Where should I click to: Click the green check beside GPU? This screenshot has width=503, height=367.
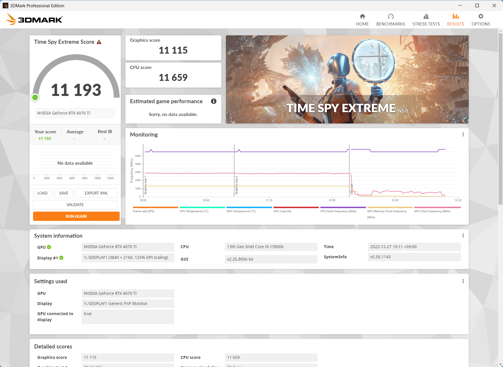click(x=49, y=247)
